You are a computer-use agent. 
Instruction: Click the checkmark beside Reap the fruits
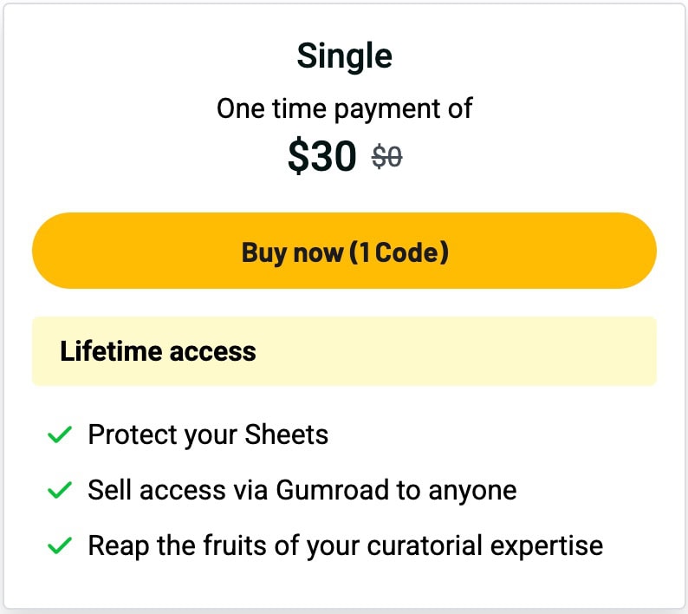(59, 546)
